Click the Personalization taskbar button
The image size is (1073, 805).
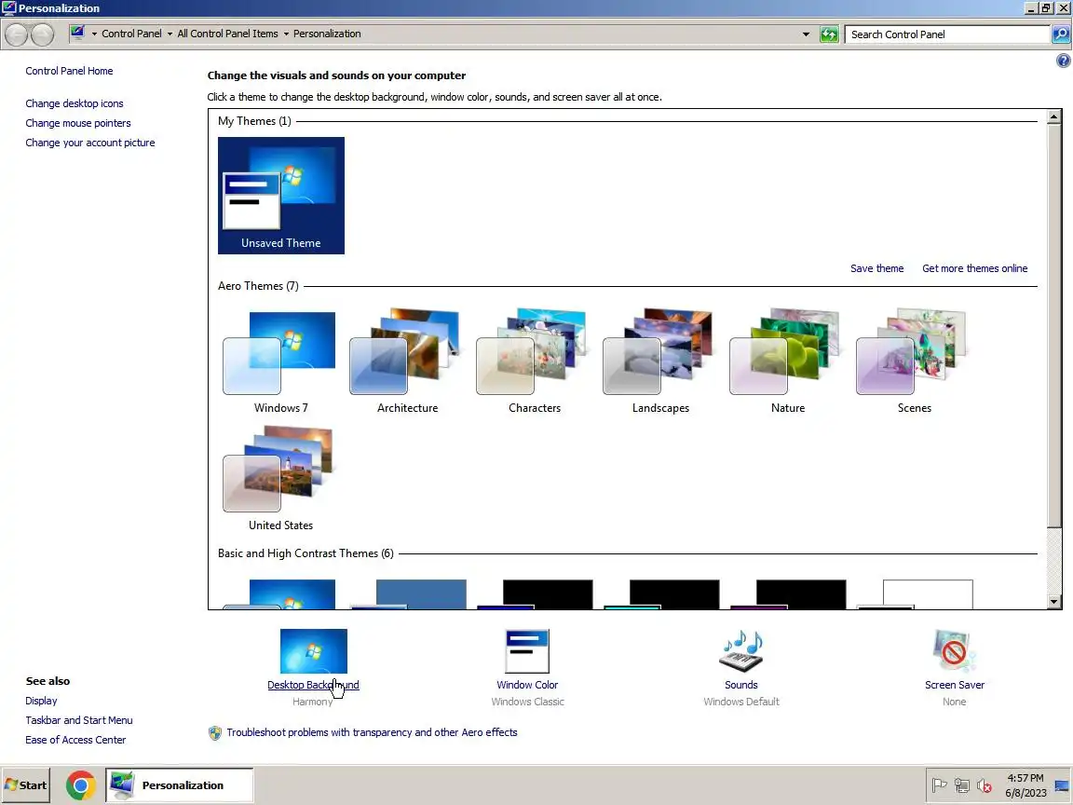pyautogui.click(x=179, y=785)
